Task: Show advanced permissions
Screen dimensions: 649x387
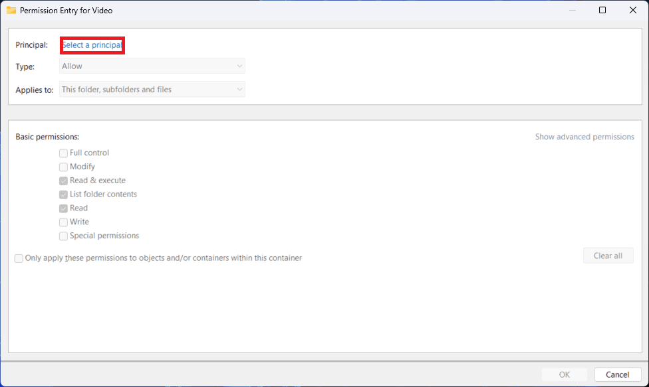Action: 584,137
